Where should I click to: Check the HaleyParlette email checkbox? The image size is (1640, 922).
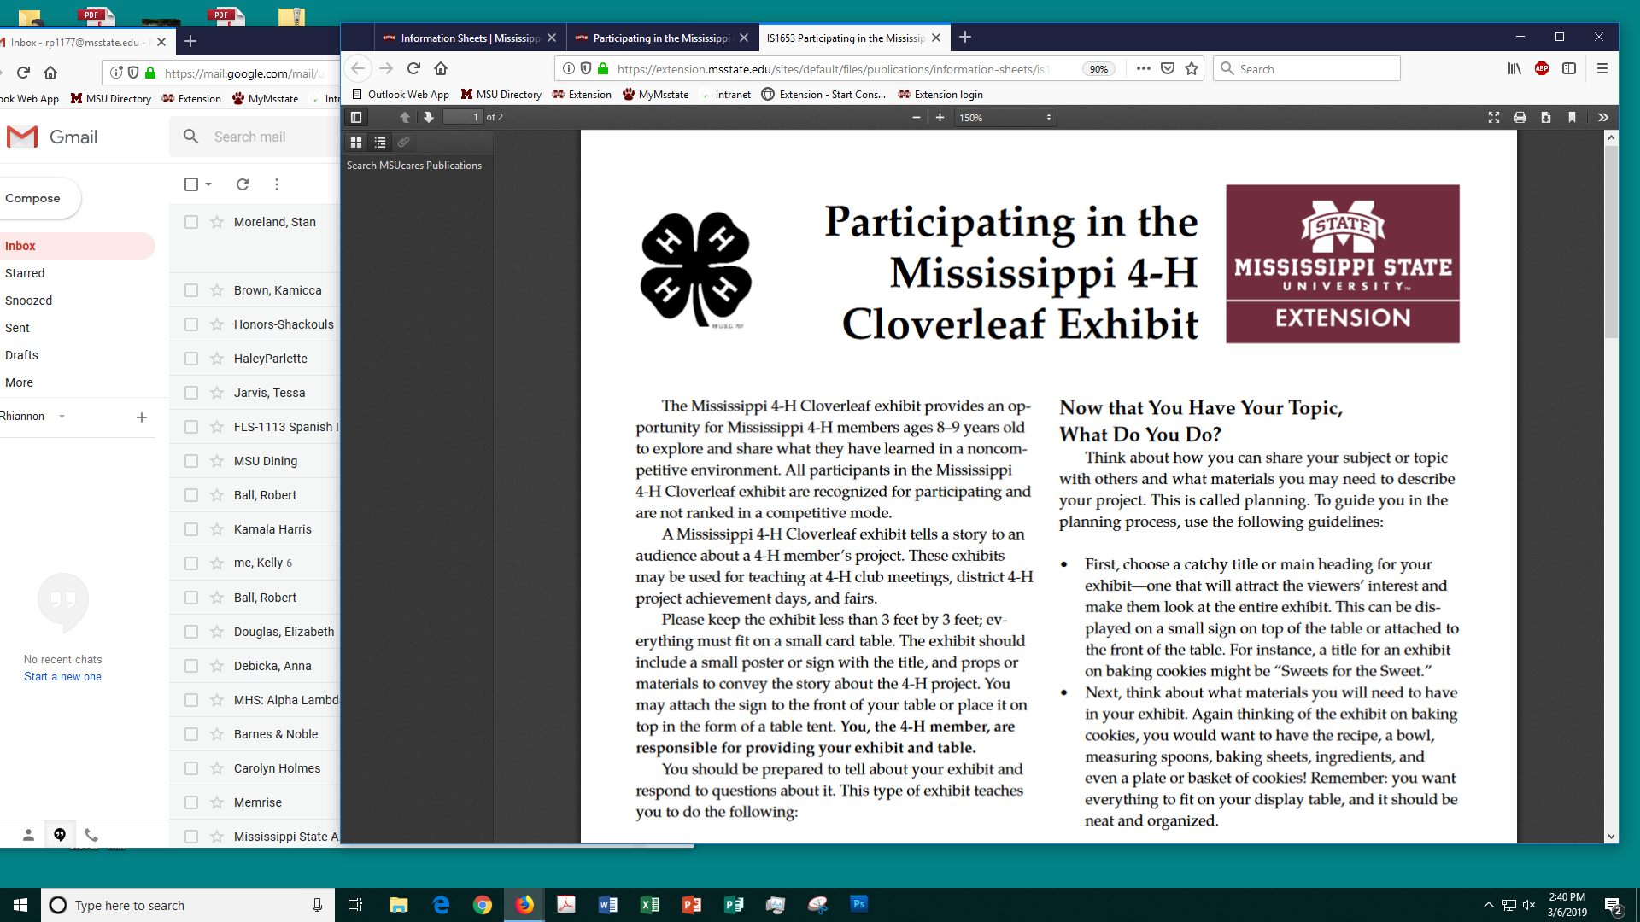pyautogui.click(x=191, y=359)
